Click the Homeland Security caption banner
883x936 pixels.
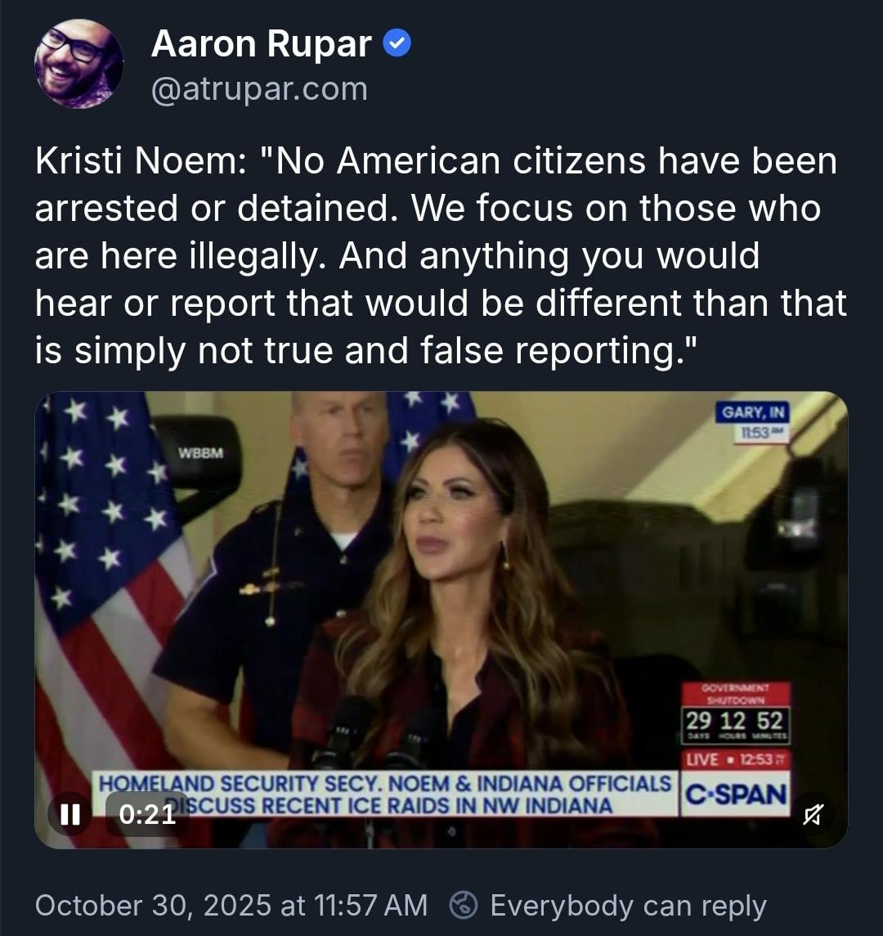click(385, 794)
